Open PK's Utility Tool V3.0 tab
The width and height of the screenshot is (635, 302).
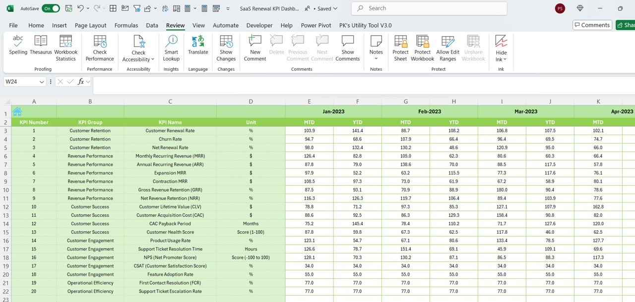(x=365, y=25)
